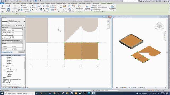The width and height of the screenshot is (170, 95).
Task: Click the red Delete icon
Action: coord(55,10)
